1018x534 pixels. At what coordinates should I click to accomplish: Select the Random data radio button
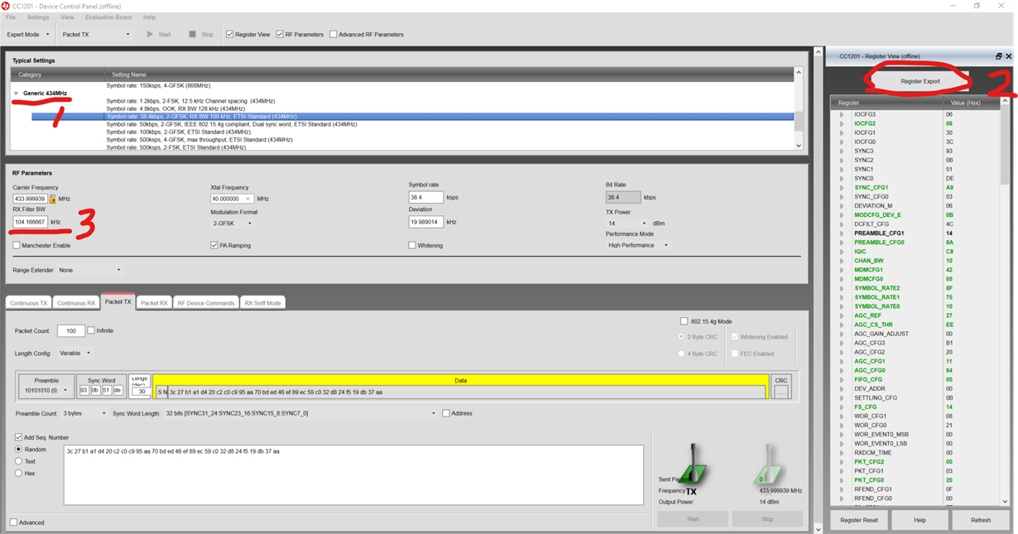coord(19,449)
